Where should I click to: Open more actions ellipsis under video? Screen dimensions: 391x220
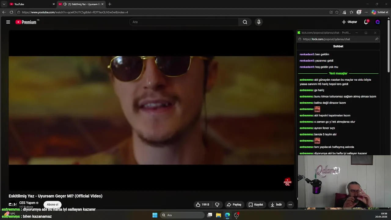pos(290,205)
